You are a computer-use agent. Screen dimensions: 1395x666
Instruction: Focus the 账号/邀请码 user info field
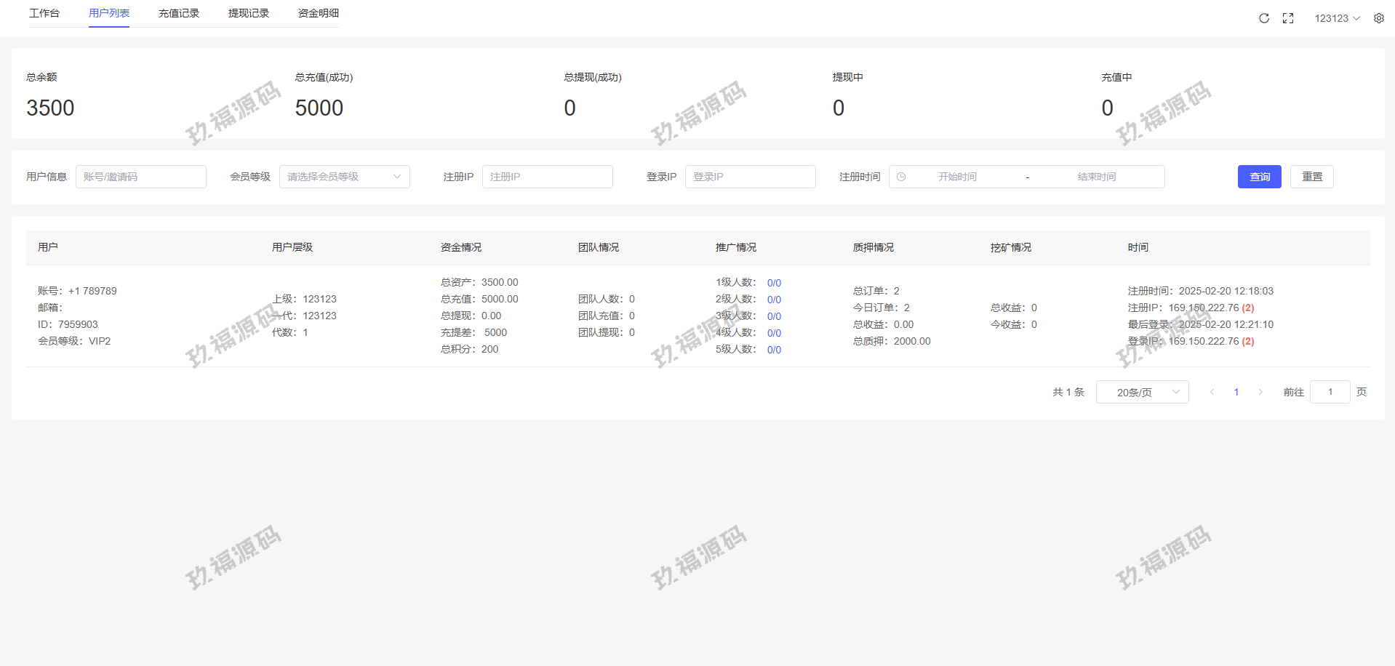141,177
